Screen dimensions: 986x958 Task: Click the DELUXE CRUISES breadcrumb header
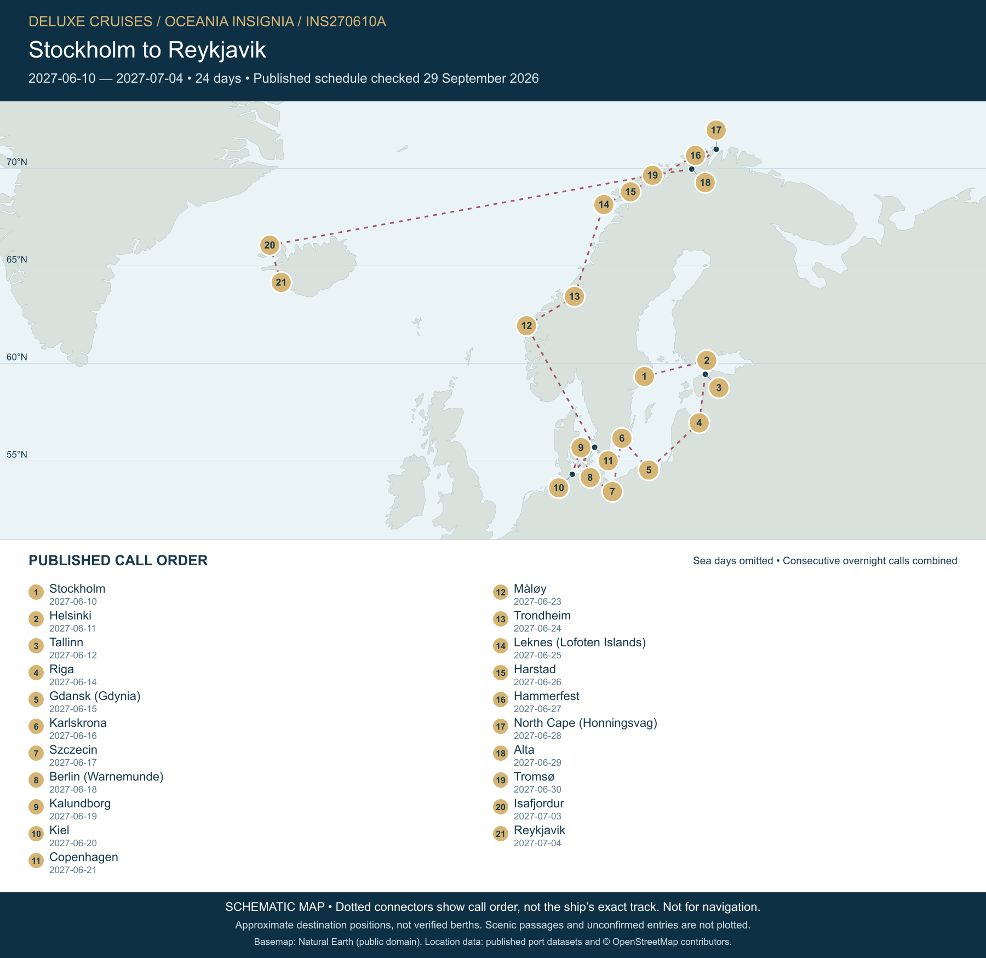[x=207, y=21]
